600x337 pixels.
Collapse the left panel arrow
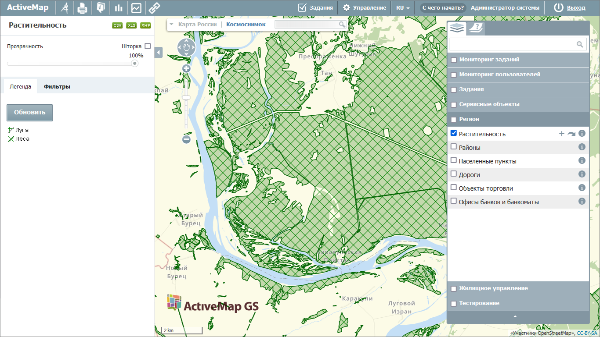(x=159, y=52)
